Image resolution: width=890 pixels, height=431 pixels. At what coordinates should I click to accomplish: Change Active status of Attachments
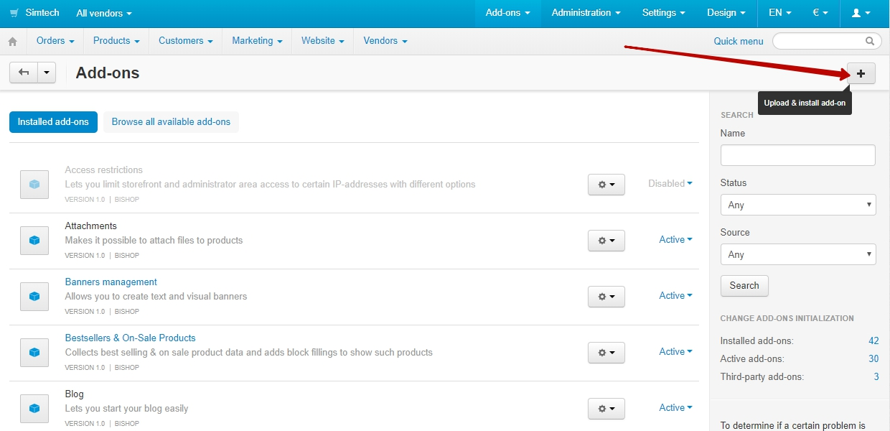[675, 239]
